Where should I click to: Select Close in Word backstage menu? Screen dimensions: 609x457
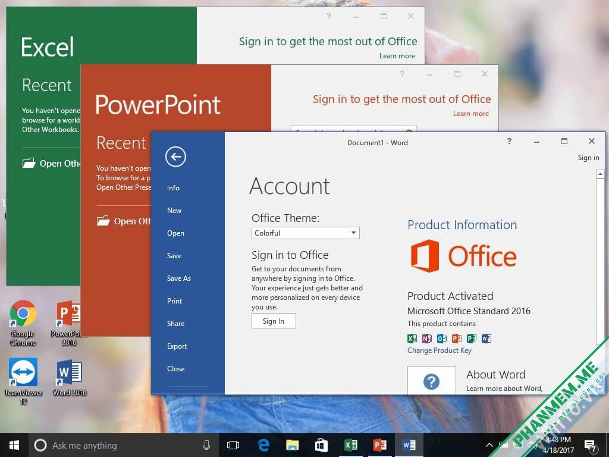click(x=175, y=369)
